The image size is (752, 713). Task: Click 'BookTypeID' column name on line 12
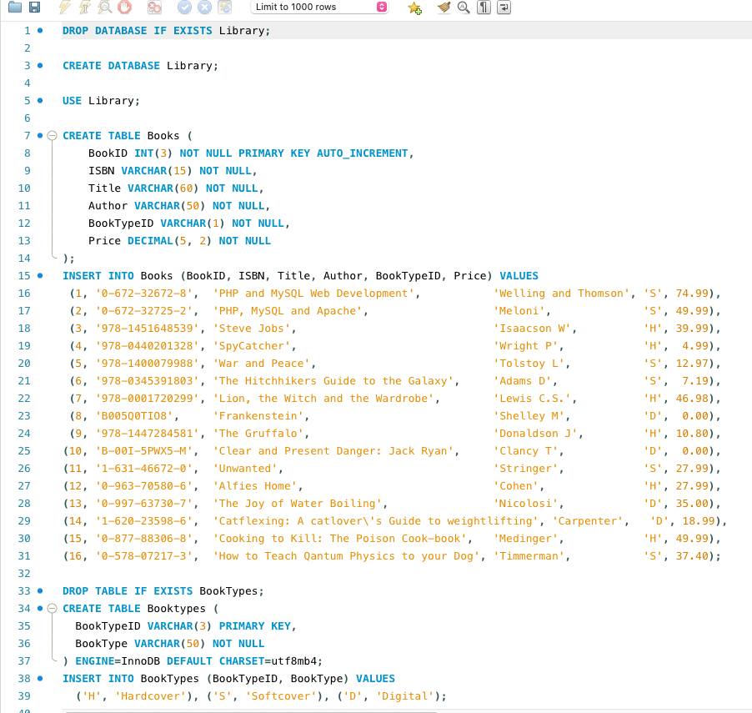(121, 223)
